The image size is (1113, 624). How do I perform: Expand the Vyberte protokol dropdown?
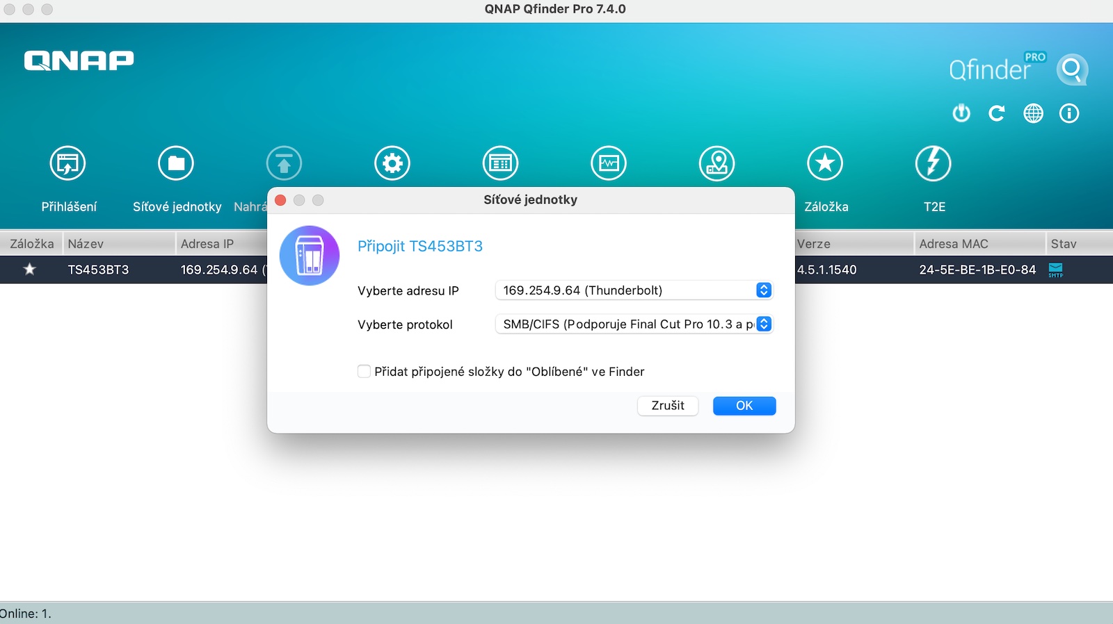634,325
